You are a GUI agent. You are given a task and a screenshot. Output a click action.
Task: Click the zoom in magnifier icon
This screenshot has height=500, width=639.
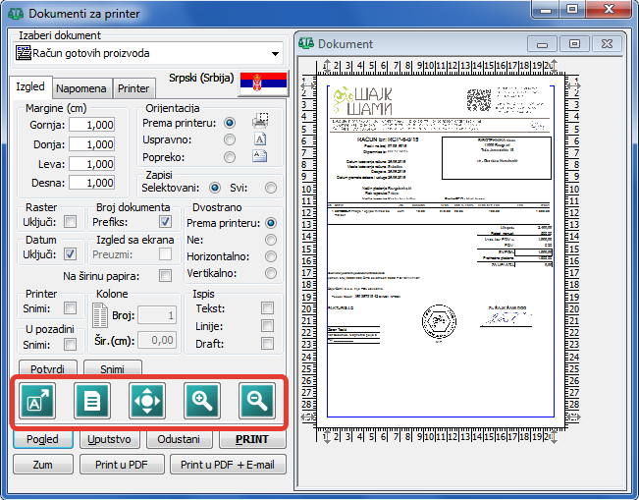click(202, 401)
